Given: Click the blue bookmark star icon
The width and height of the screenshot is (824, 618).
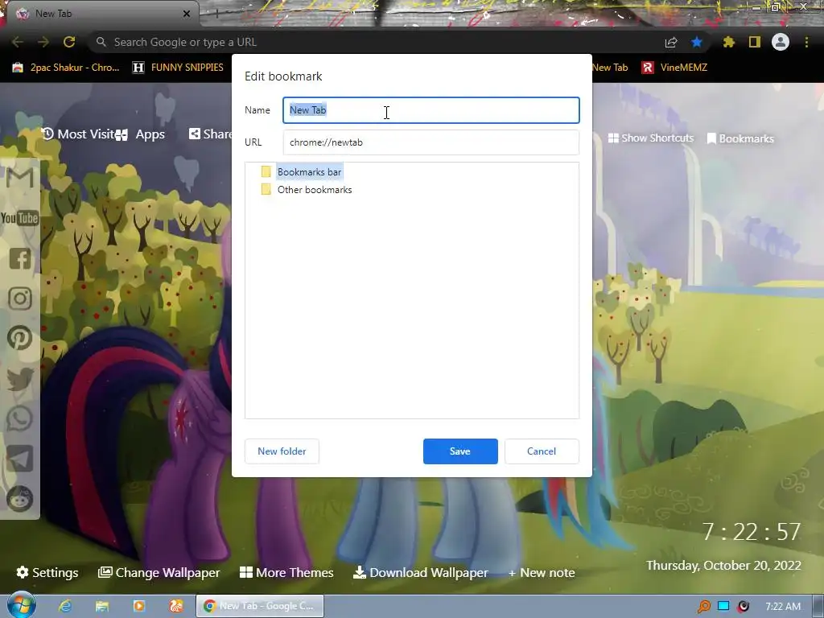Looking at the screenshot, I should tap(696, 42).
